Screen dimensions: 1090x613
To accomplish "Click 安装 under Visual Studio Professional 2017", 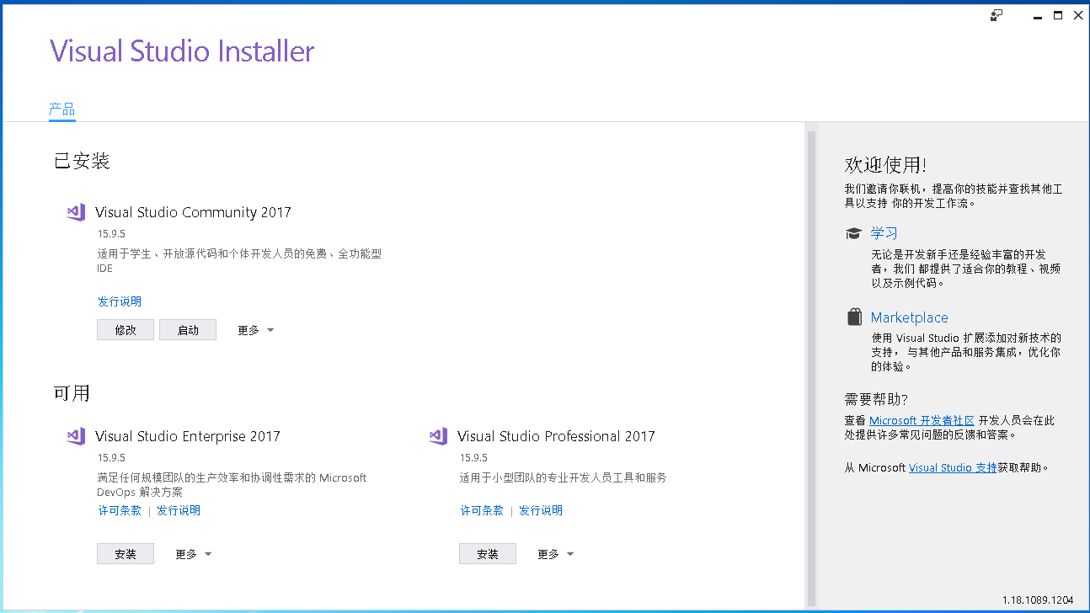I will (x=487, y=553).
